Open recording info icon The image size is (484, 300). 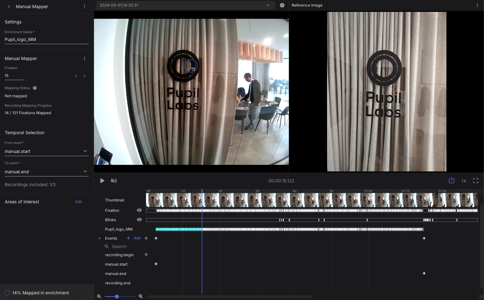pyautogui.click(x=282, y=5)
